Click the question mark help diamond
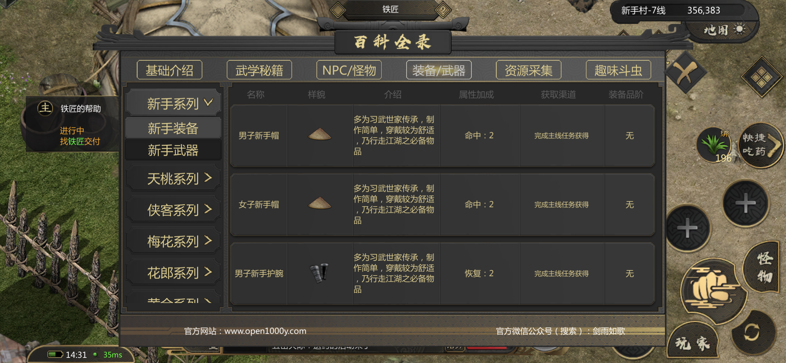 coord(443,11)
